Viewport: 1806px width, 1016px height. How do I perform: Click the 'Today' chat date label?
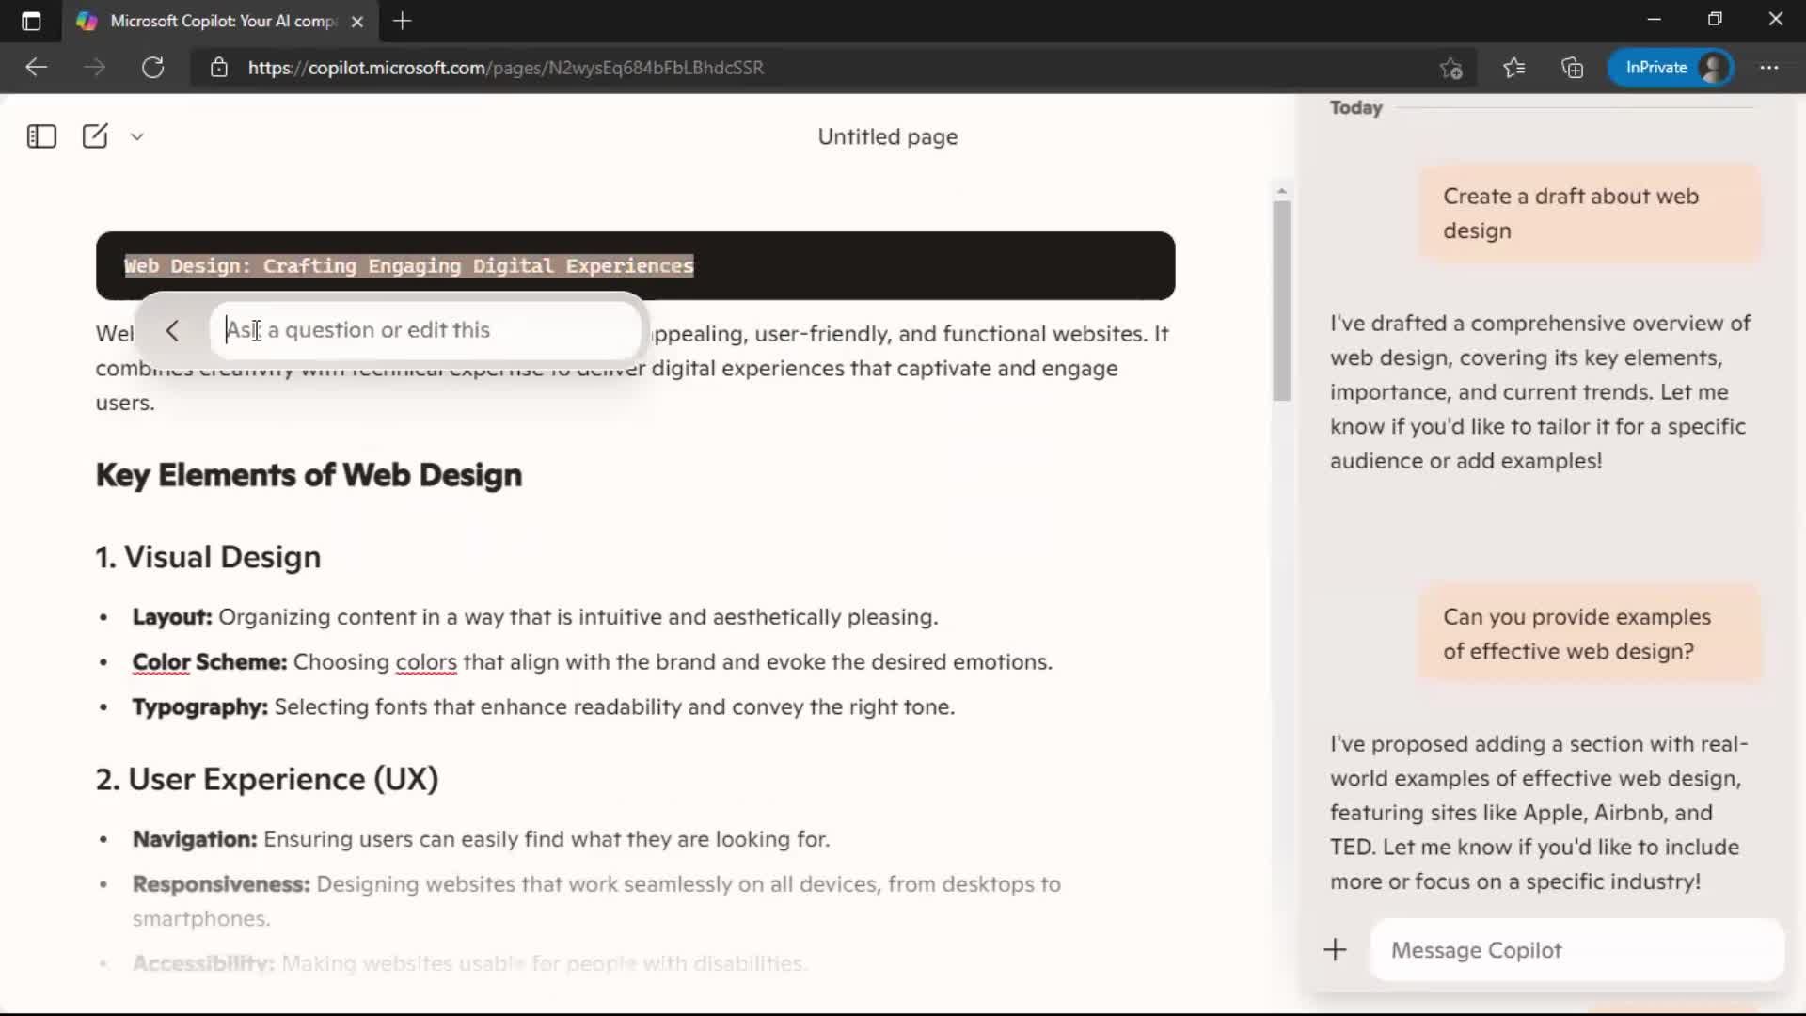coord(1355,107)
